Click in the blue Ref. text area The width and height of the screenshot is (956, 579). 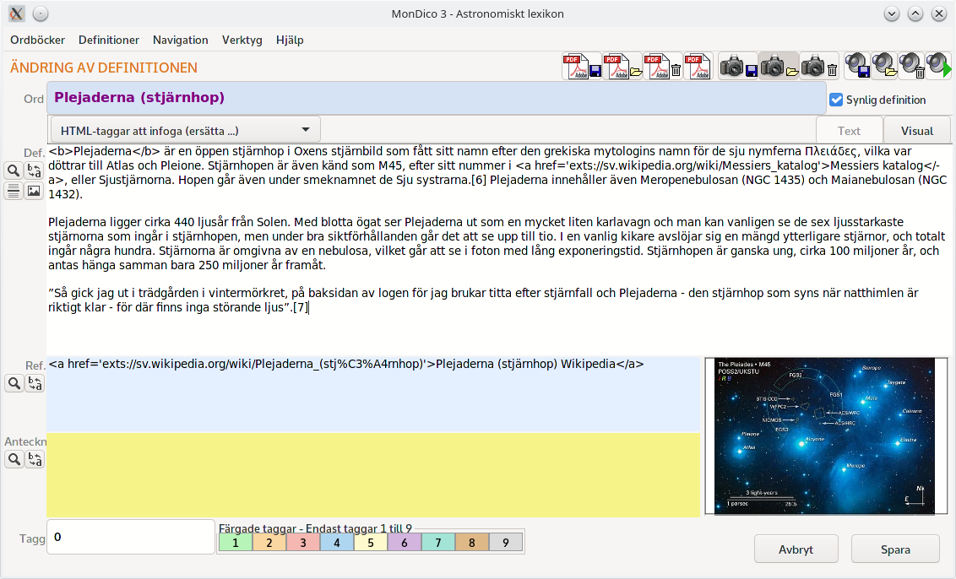373,393
